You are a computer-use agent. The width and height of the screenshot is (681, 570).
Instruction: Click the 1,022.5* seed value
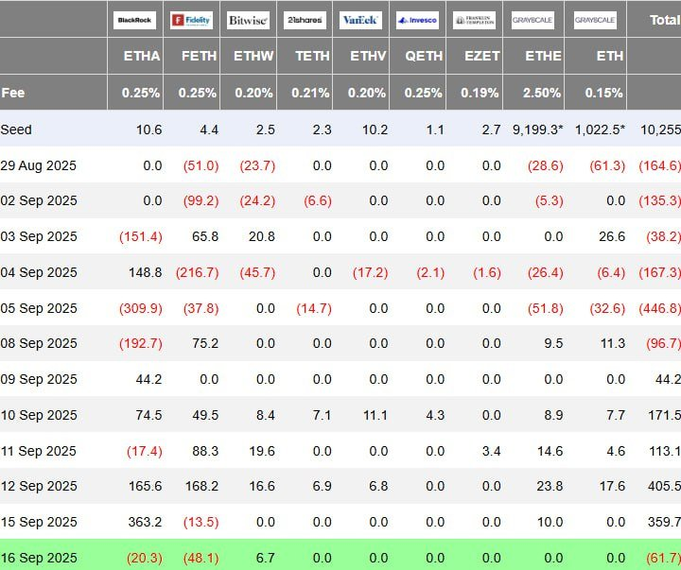(601, 130)
